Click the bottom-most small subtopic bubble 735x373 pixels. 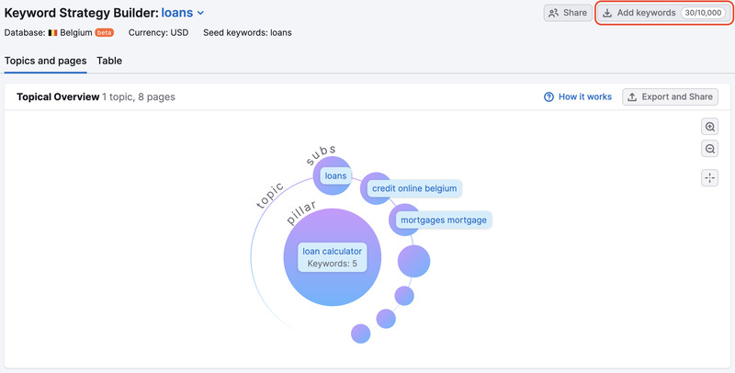[x=361, y=333]
